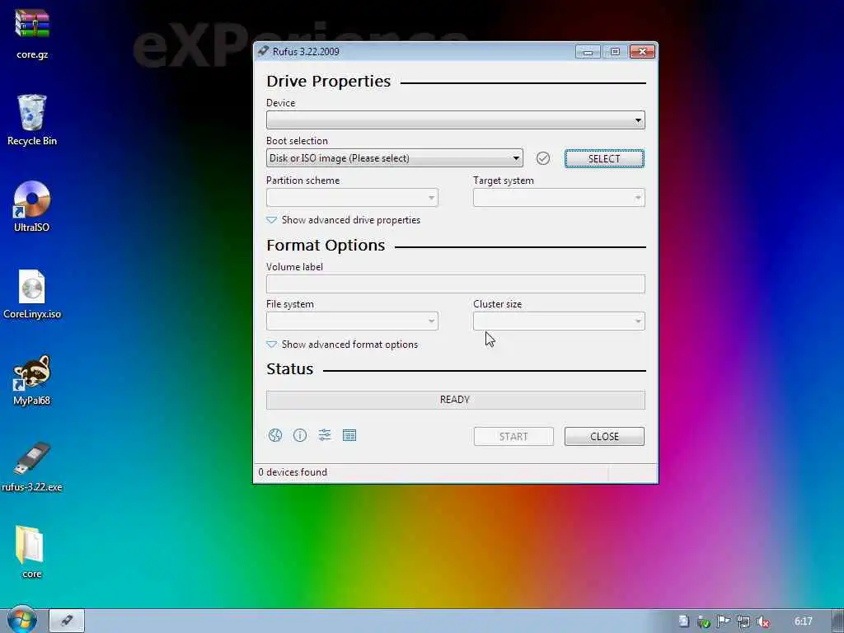The image size is (844, 633).
Task: Click the SELECT button
Action: 604,159
